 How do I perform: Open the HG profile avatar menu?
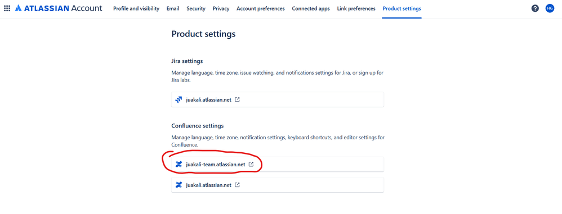pyautogui.click(x=550, y=8)
